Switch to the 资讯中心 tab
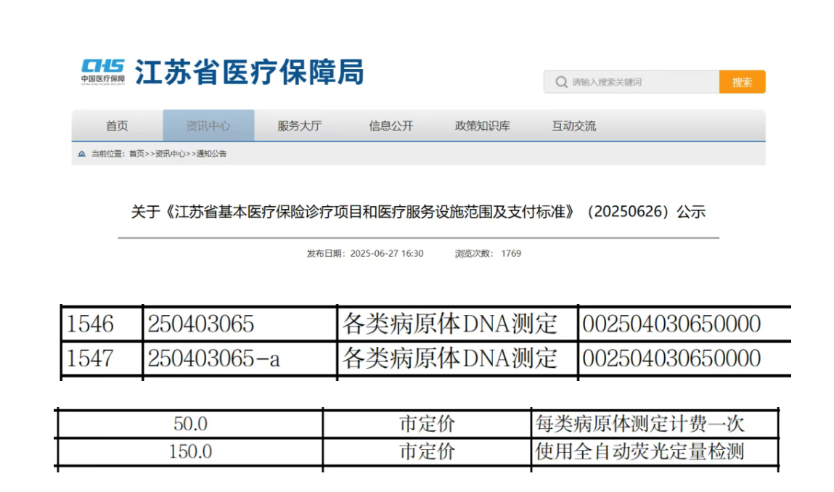 click(208, 126)
